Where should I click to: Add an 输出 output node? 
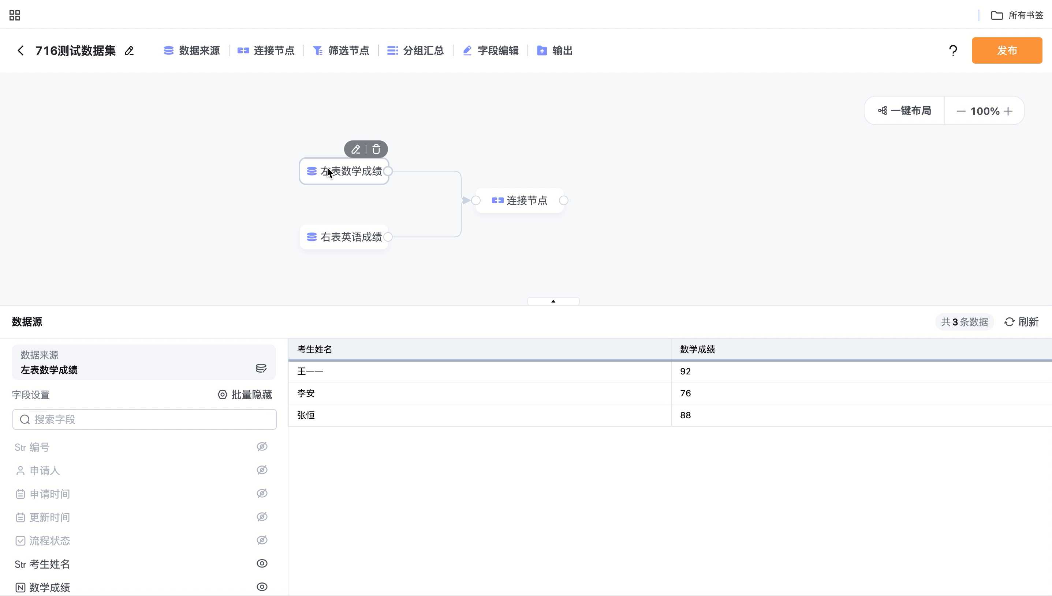point(555,50)
